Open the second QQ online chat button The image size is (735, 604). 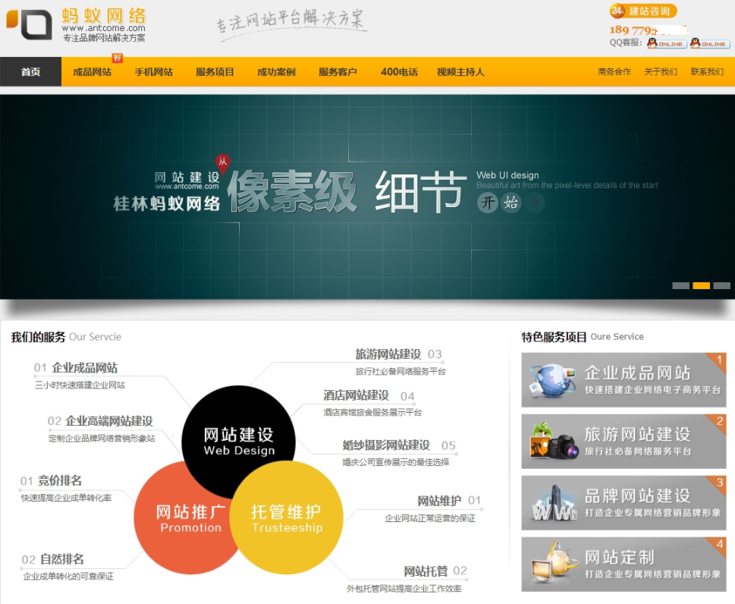[710, 44]
